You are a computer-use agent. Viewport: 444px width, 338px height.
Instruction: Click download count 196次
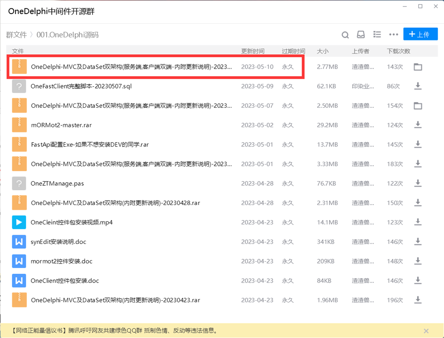pyautogui.click(x=395, y=300)
